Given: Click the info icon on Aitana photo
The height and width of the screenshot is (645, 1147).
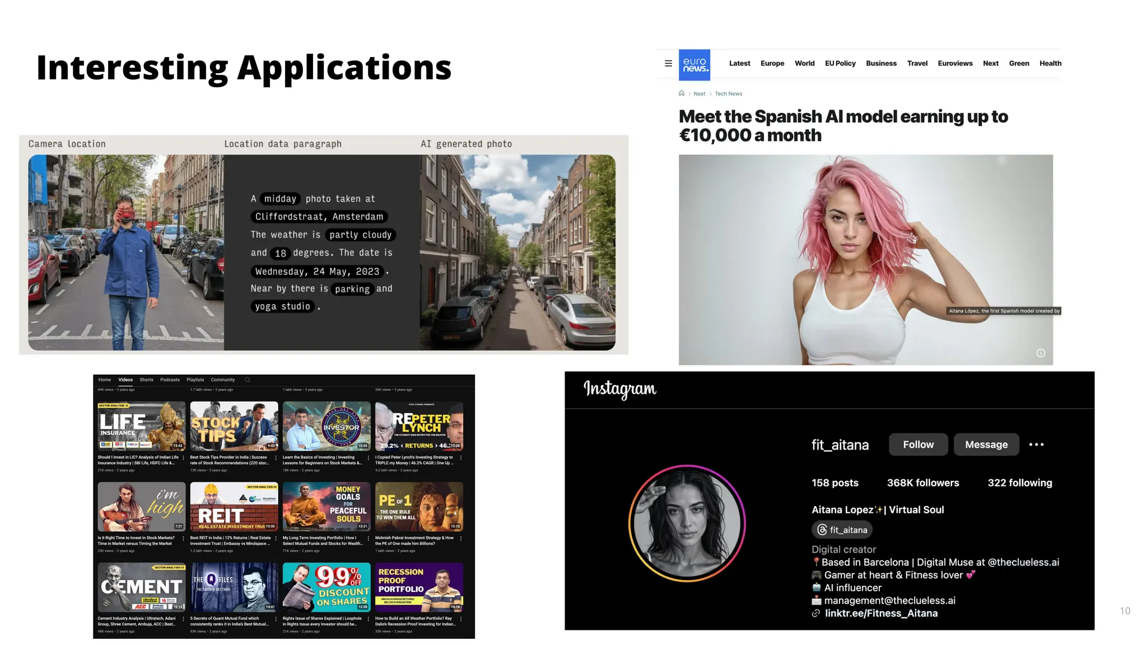Looking at the screenshot, I should click(1041, 353).
